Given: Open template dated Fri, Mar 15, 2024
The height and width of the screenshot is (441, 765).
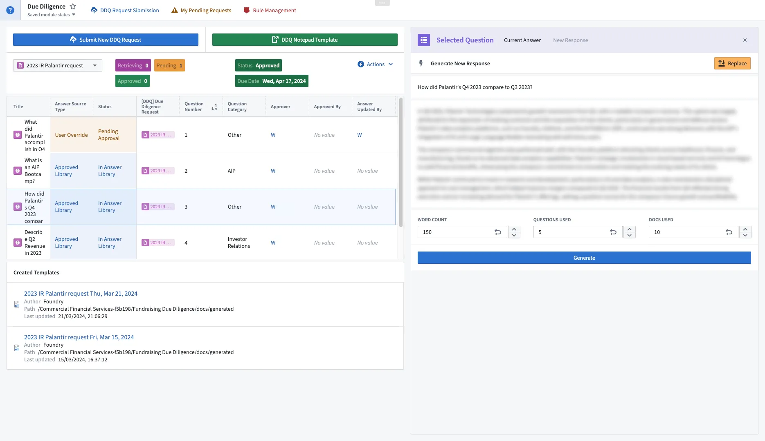Looking at the screenshot, I should pyautogui.click(x=79, y=337).
